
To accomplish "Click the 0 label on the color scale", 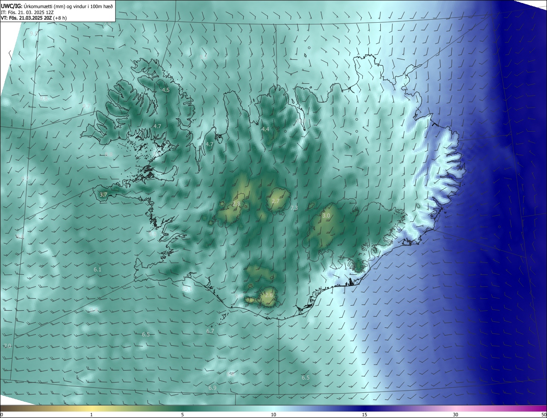I will click(2, 415).
